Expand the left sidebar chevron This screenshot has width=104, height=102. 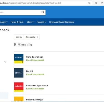pos(5,62)
